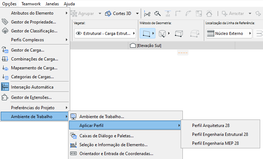The width and height of the screenshot is (263, 159).
Task: Open Caixas de Diálogo e Paletas
Action: (126, 136)
